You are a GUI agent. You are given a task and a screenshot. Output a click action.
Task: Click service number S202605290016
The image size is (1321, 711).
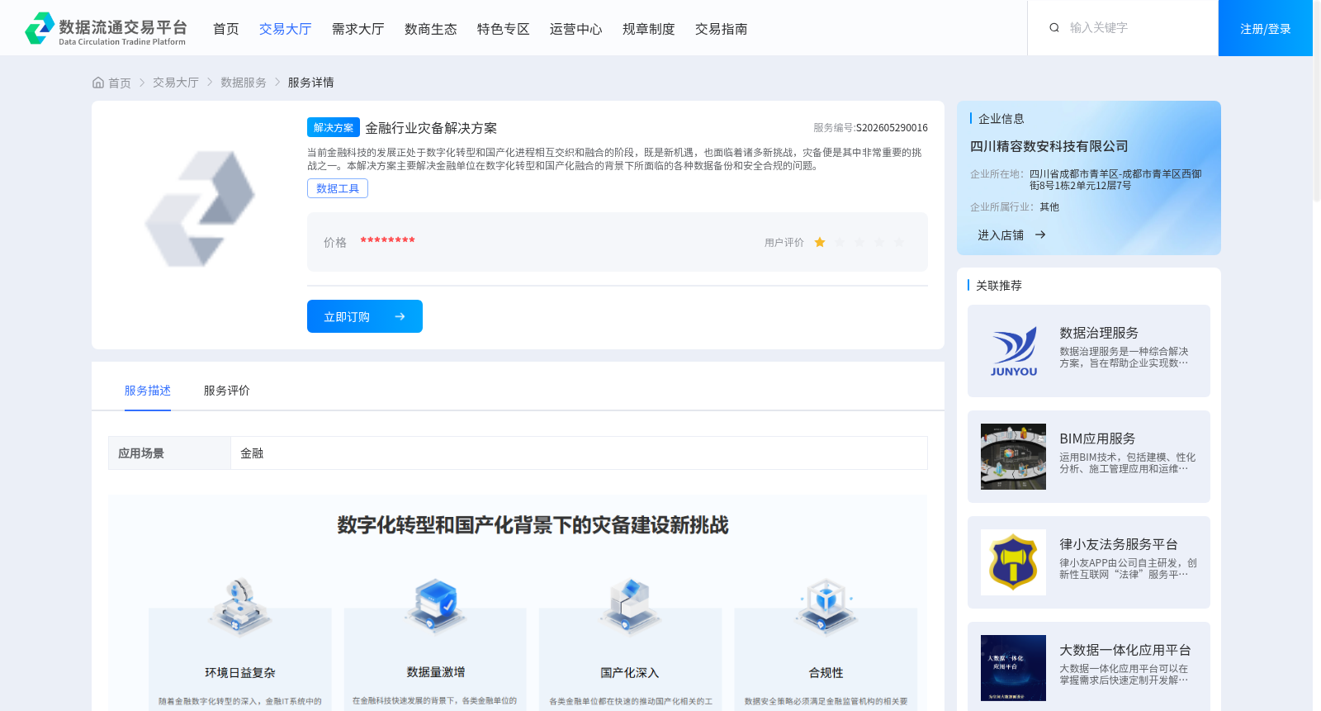892,127
